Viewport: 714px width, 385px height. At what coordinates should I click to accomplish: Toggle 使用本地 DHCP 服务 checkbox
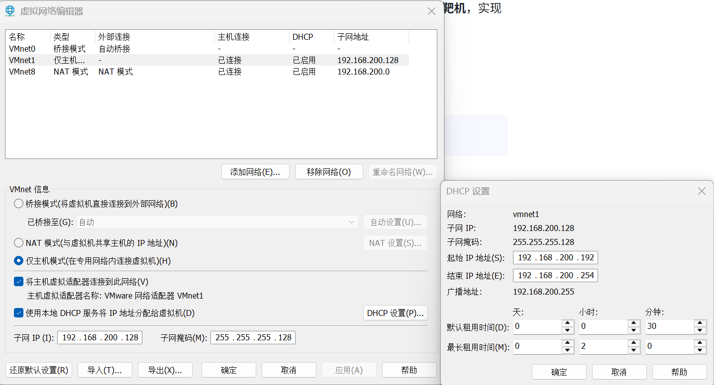pos(18,313)
